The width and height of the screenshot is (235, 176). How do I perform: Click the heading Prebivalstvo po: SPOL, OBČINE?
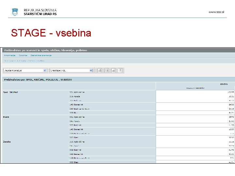click(x=38, y=80)
